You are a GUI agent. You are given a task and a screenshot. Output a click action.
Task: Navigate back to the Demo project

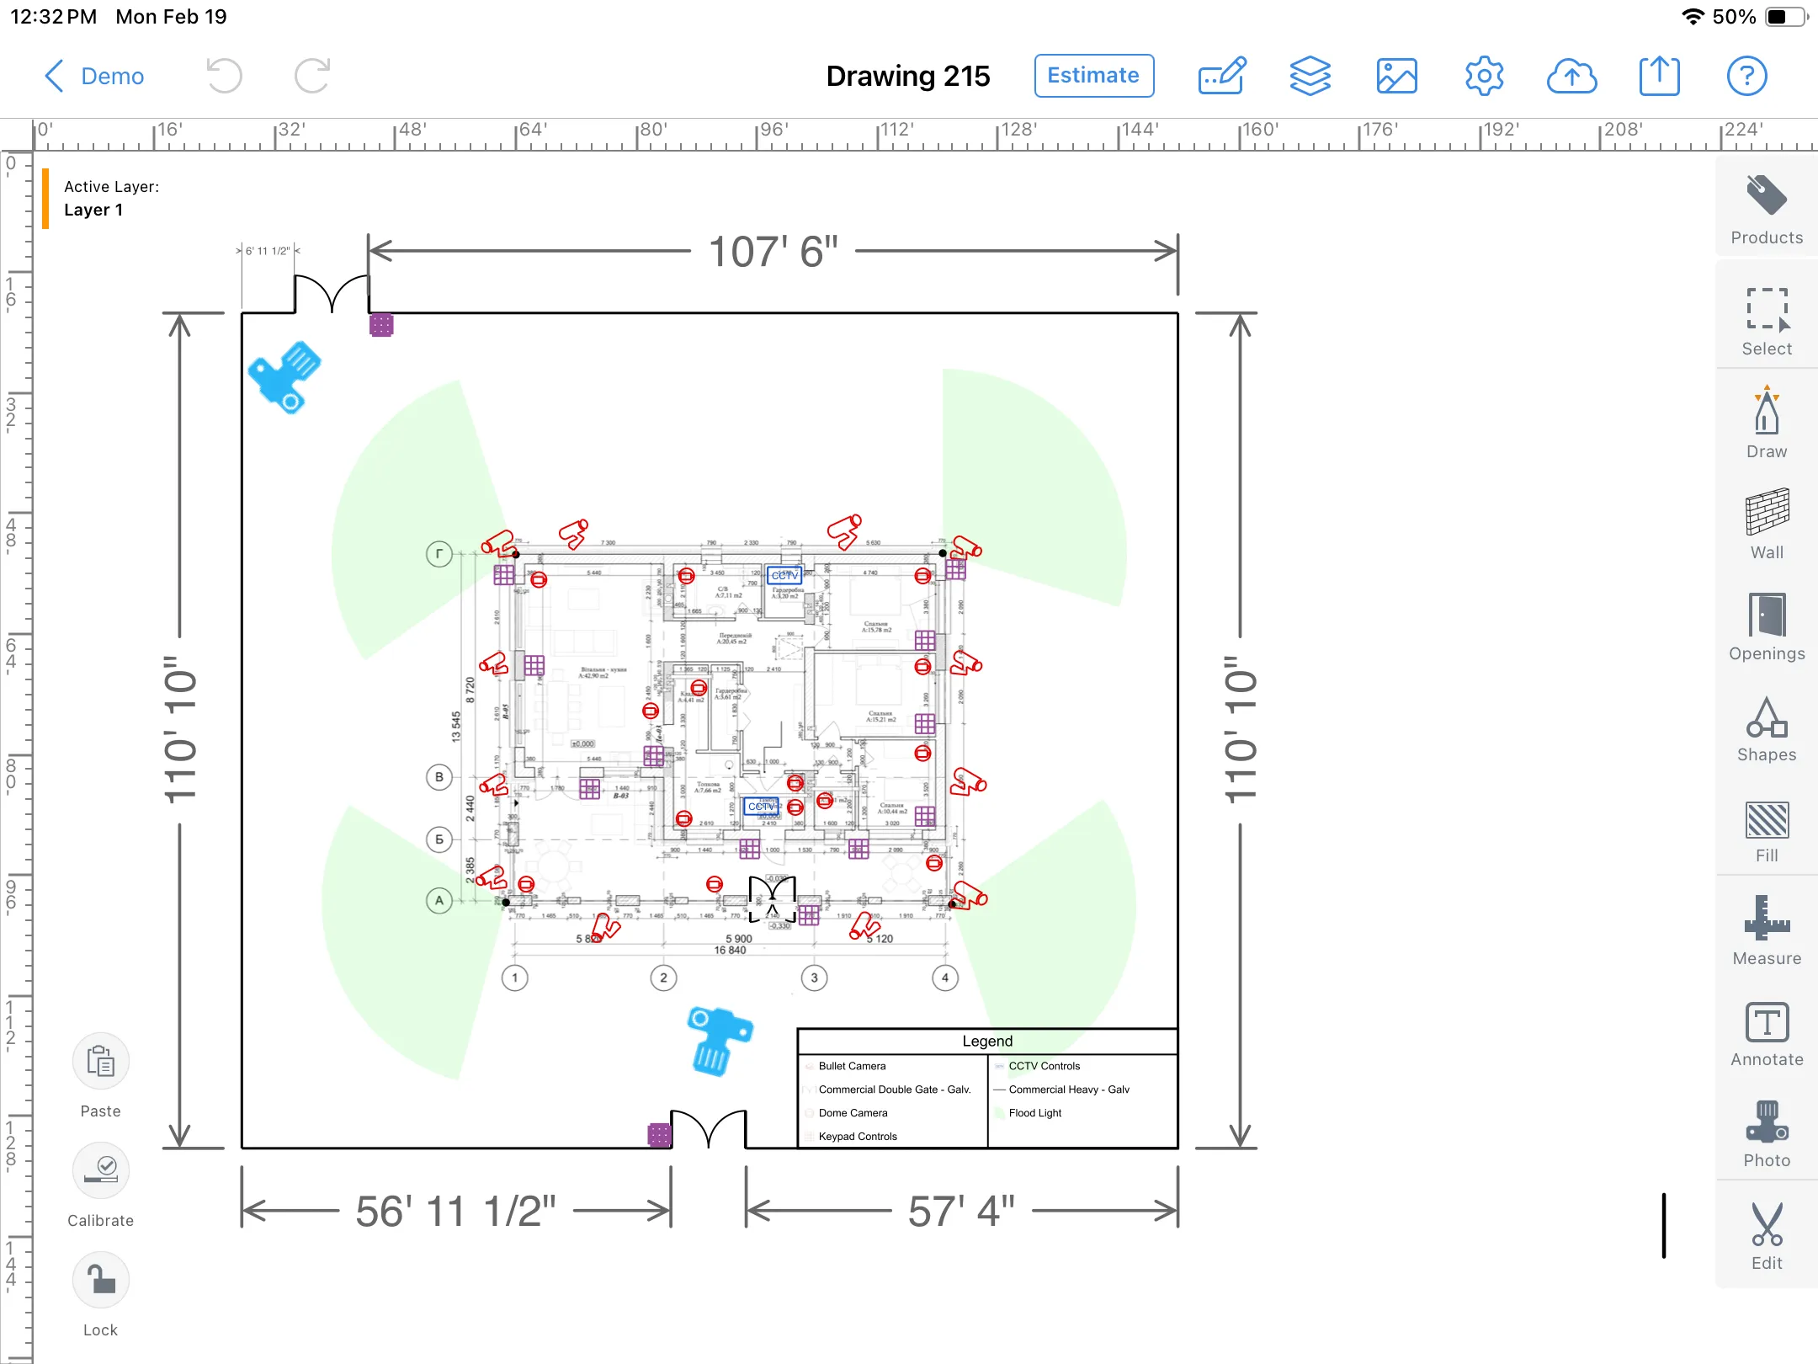click(x=94, y=75)
